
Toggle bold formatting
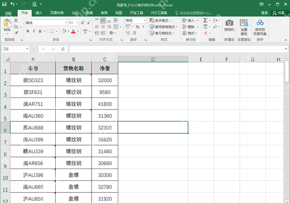tap(28, 31)
